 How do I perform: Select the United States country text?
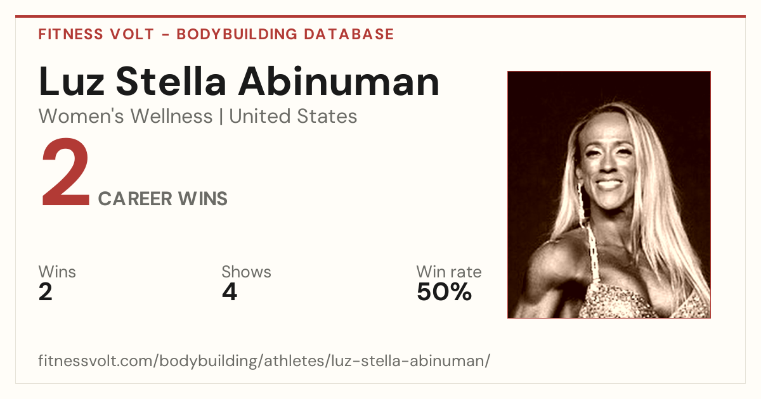tap(293, 117)
